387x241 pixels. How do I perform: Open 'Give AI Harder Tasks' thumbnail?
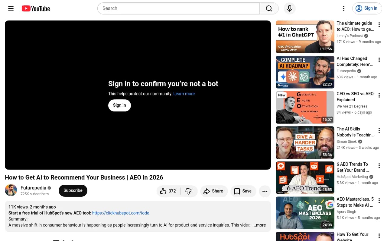(305, 142)
